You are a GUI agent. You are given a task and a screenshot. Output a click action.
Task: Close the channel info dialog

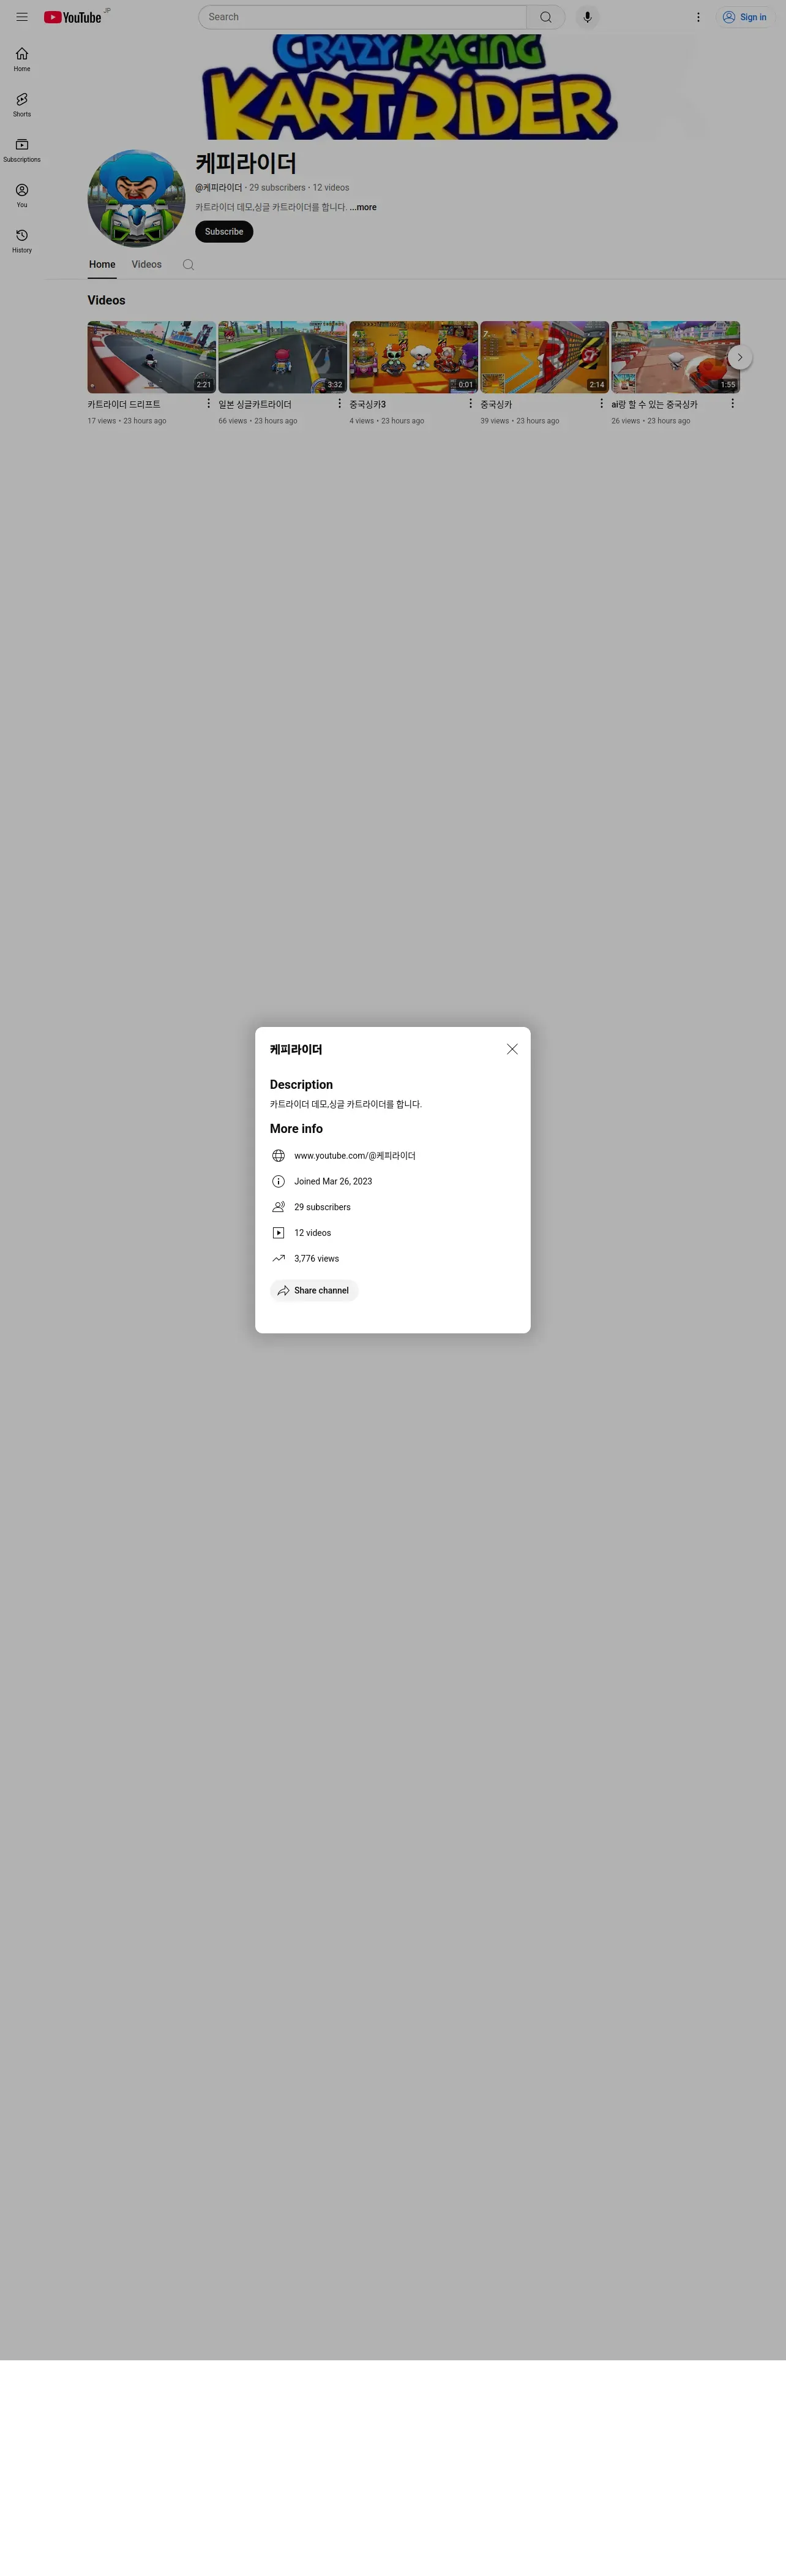coord(512,1049)
